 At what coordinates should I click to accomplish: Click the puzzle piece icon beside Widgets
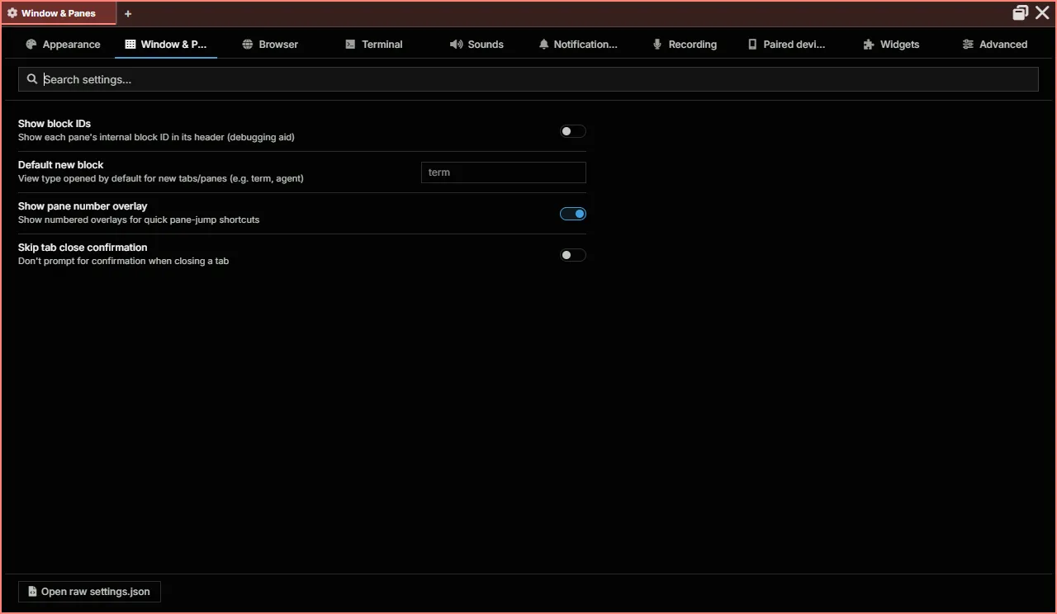coord(869,45)
